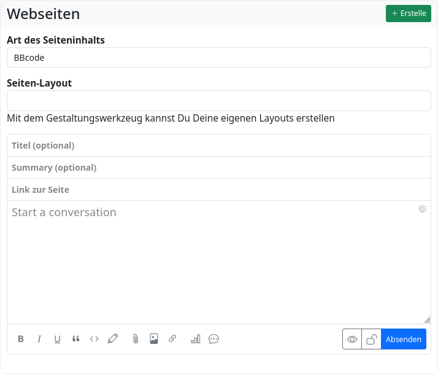Open editor settings gear icon
This screenshot has width=438, height=374.
click(x=422, y=209)
